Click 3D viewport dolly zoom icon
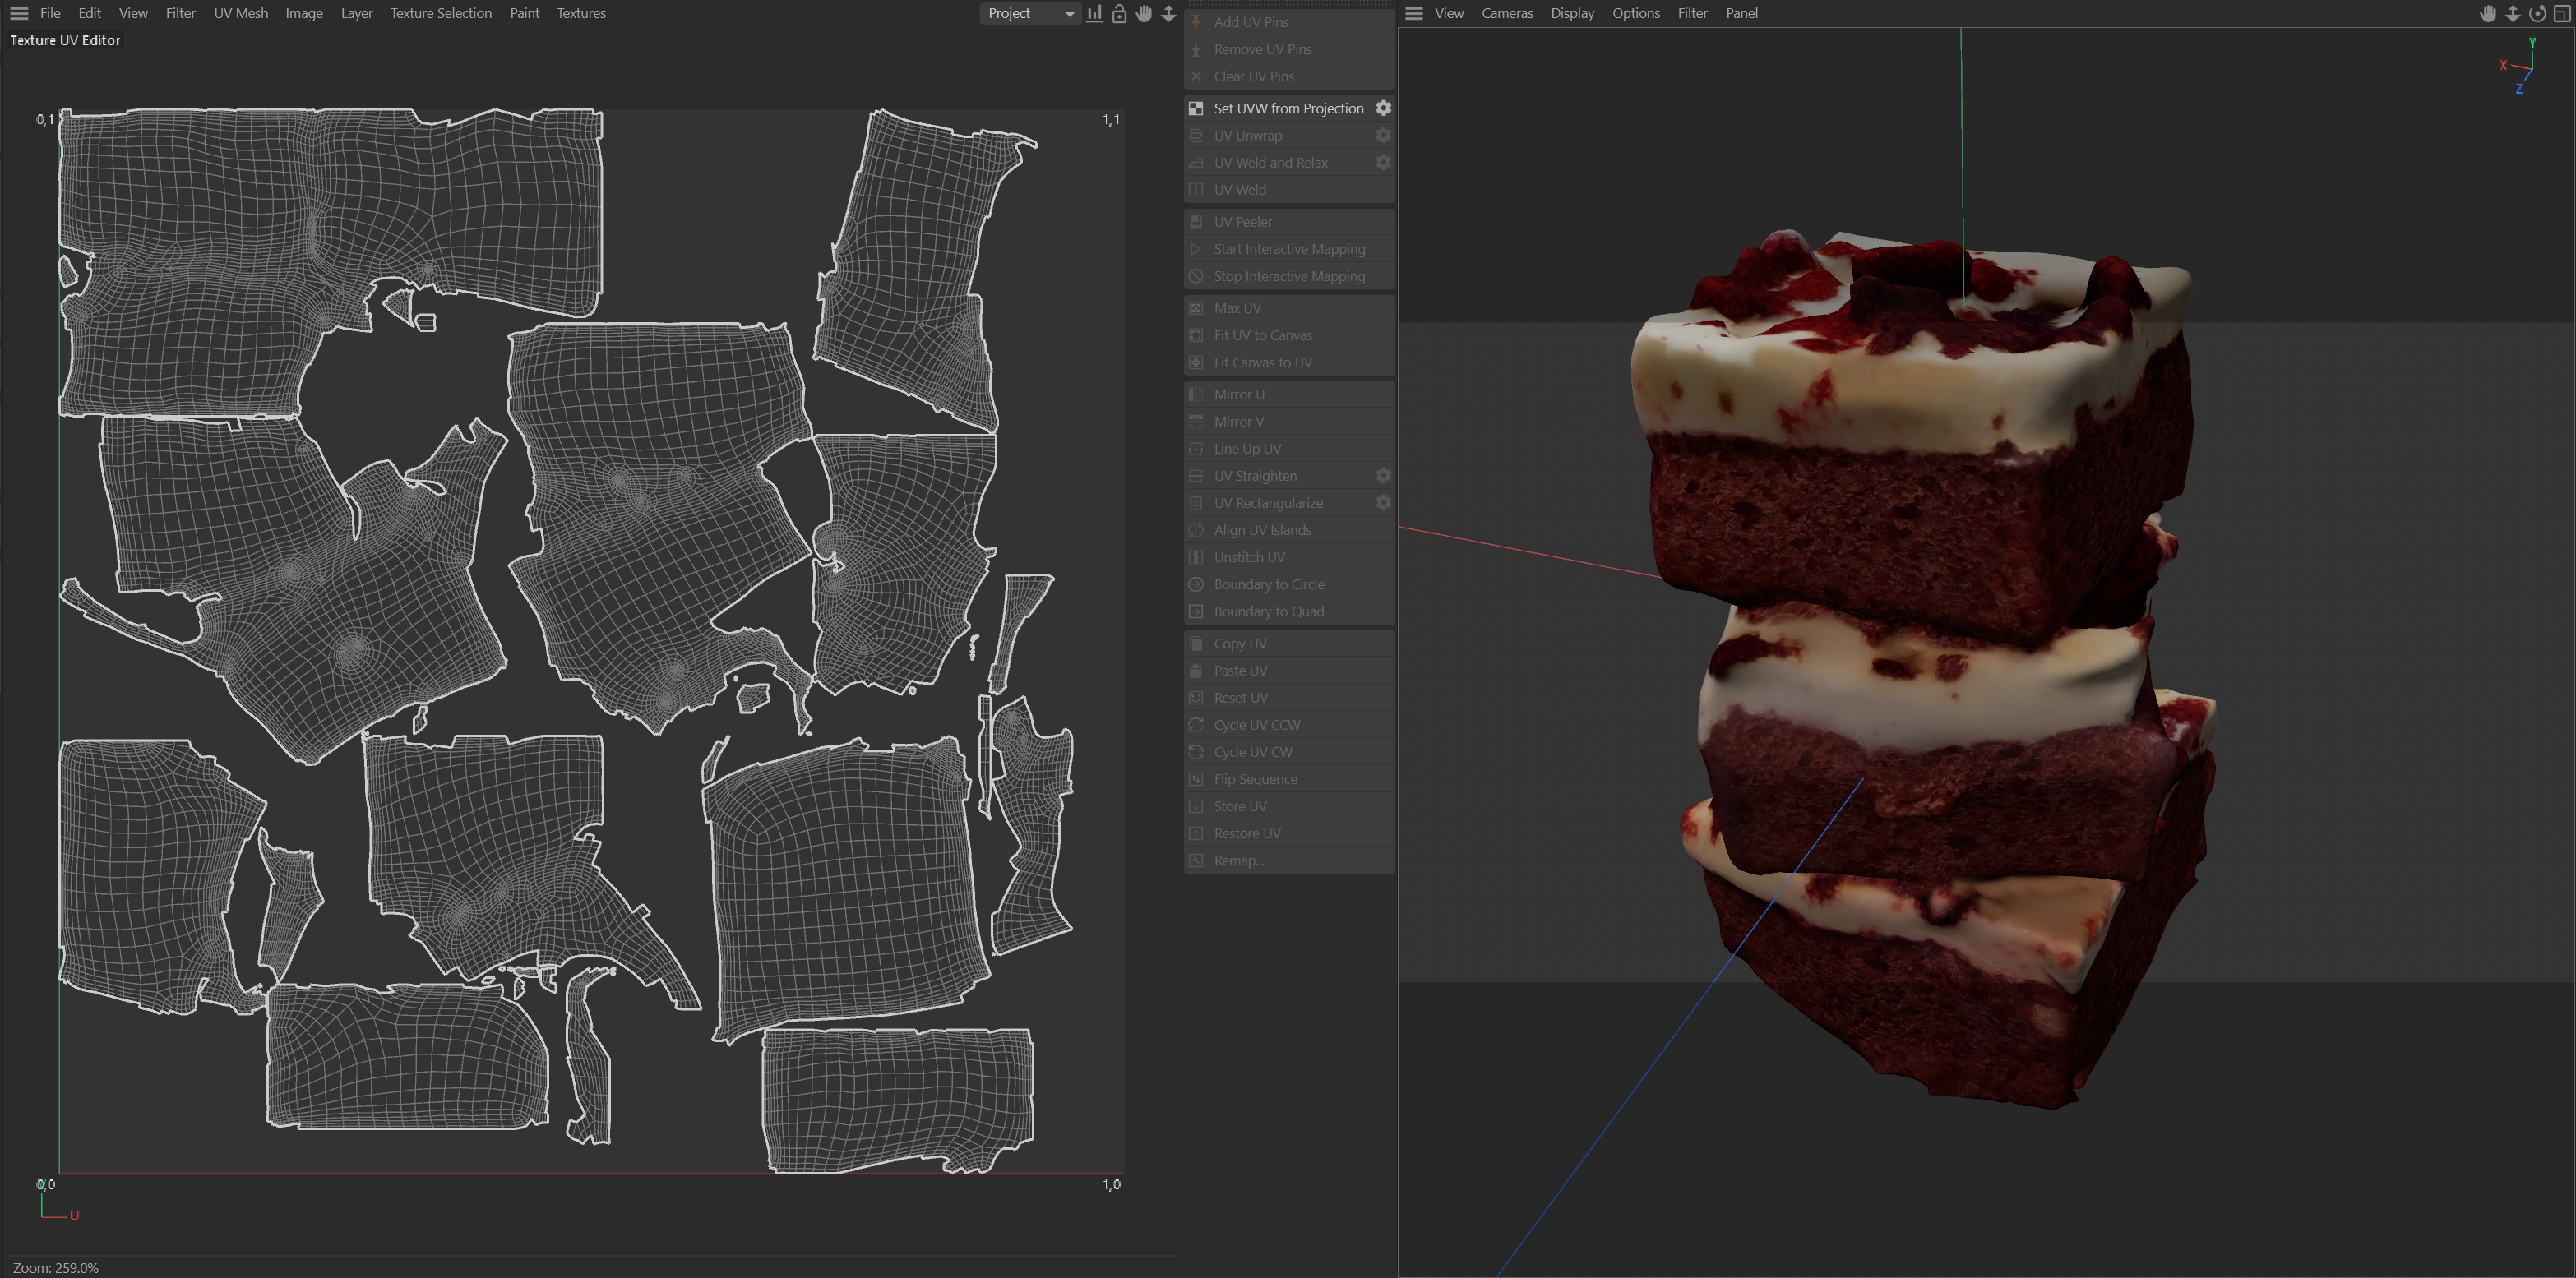Screen dimensions: 2576x1278 point(2512,13)
